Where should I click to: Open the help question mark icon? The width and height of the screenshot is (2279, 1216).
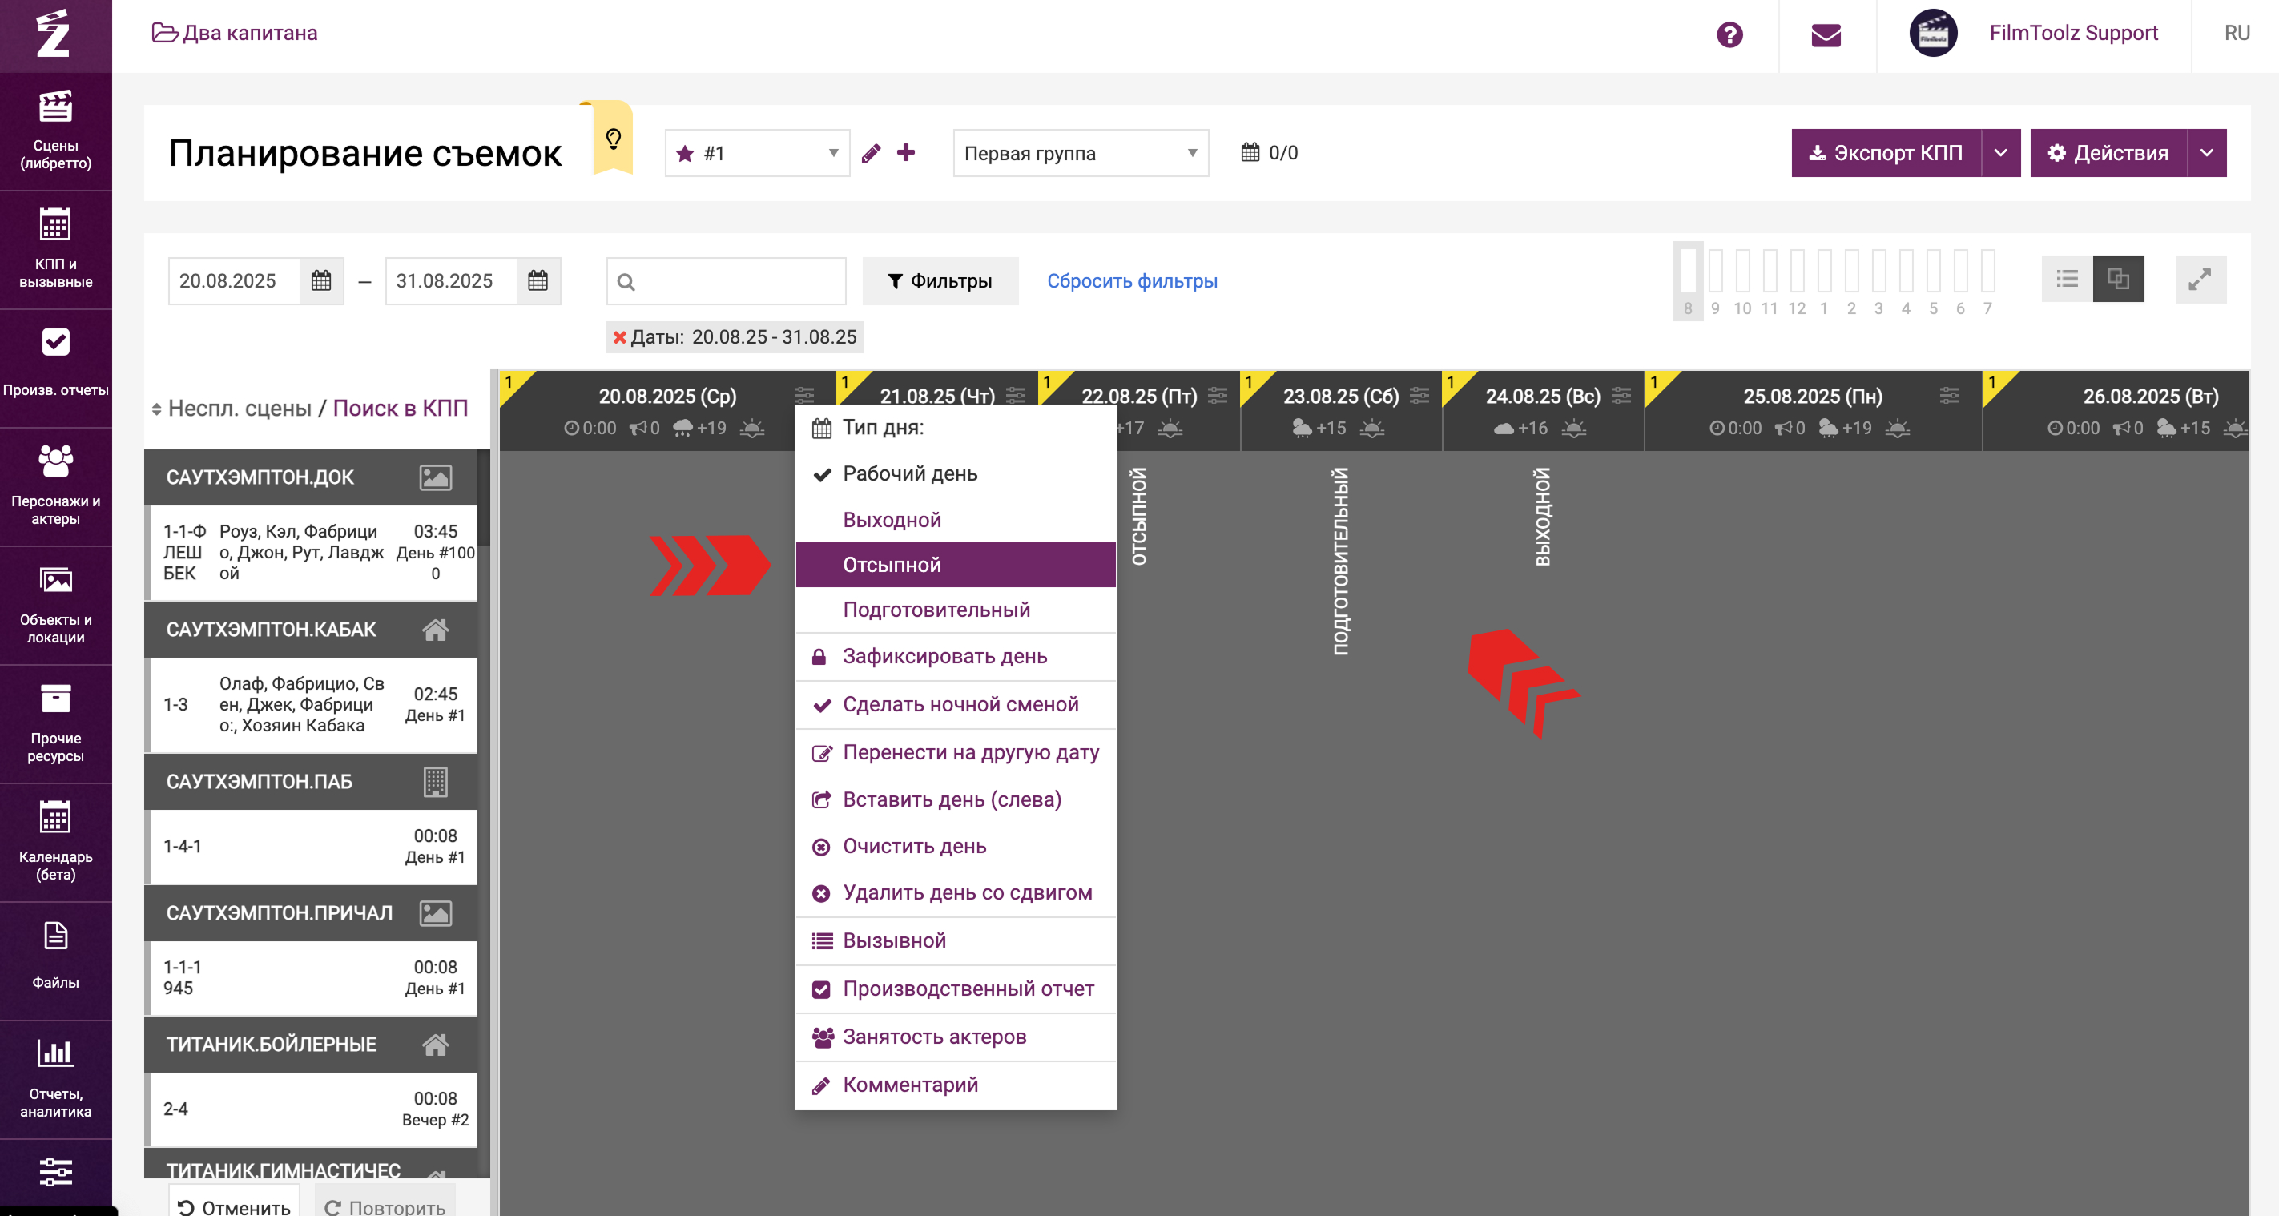(x=1729, y=34)
